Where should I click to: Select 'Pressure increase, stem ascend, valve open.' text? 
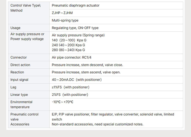[x=86, y=72]
